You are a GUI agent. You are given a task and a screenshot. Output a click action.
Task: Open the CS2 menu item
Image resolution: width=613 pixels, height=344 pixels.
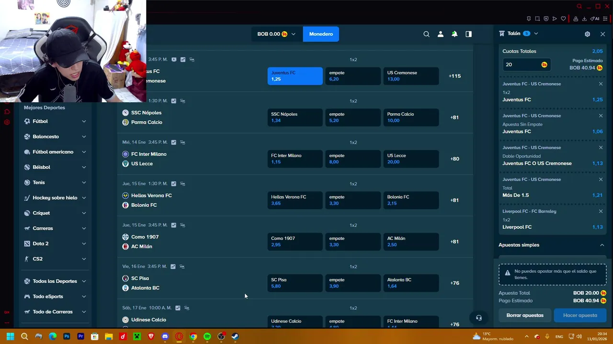point(56,259)
